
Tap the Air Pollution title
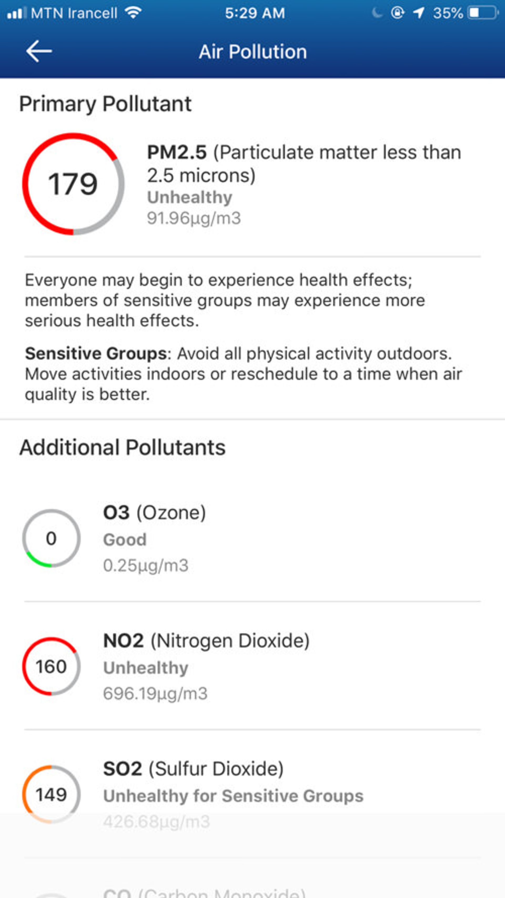[x=253, y=52]
